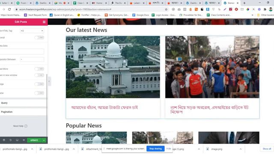Reload the page with the refresh icon

9,9
